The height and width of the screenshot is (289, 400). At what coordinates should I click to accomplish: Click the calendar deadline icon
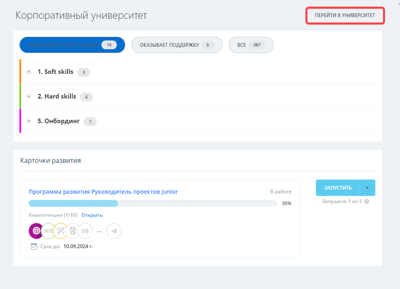tap(34, 246)
